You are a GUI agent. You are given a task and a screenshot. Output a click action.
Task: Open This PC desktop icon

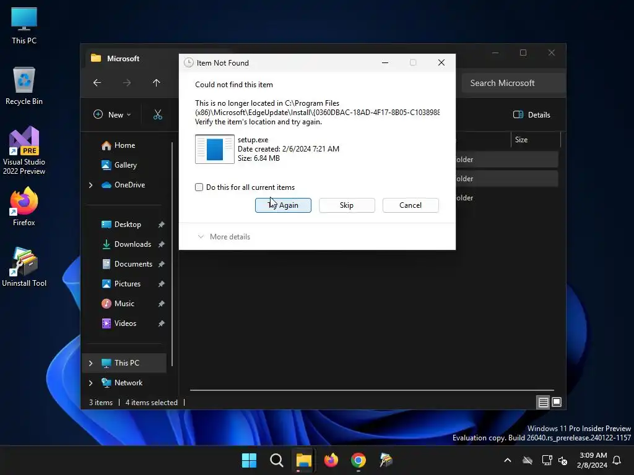24,26
